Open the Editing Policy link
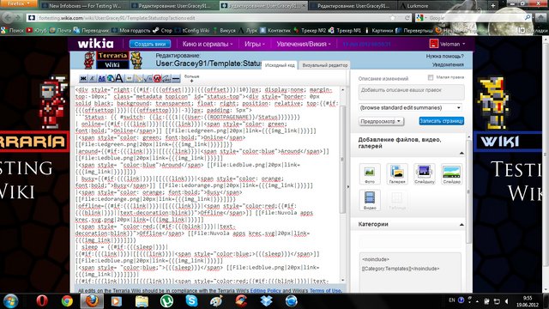The height and width of the screenshot is (309, 549). (265, 290)
